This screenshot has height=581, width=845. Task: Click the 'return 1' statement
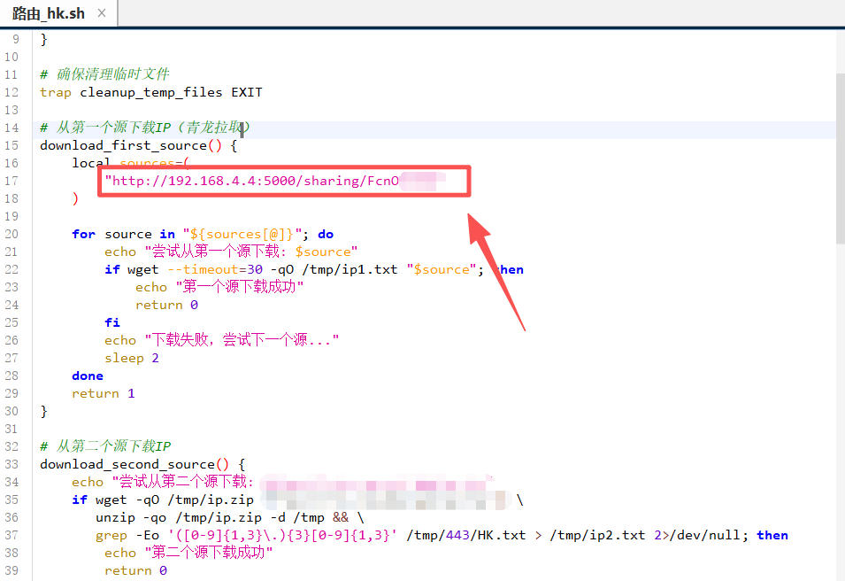pyautogui.click(x=104, y=393)
